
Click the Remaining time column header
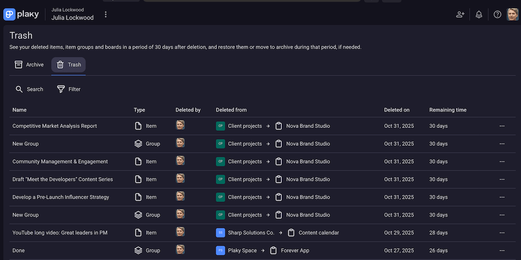click(448, 110)
